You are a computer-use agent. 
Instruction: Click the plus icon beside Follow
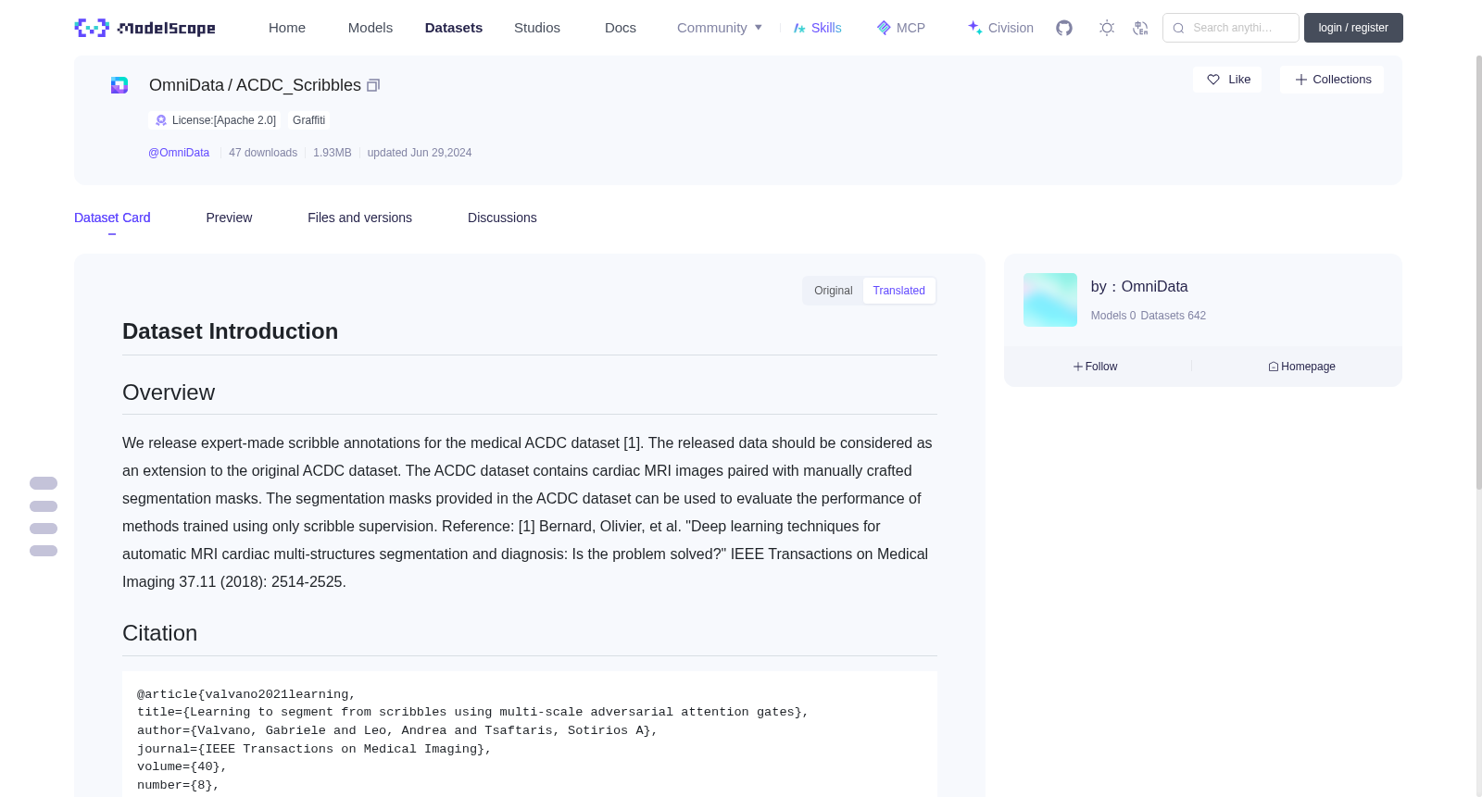point(1078,367)
